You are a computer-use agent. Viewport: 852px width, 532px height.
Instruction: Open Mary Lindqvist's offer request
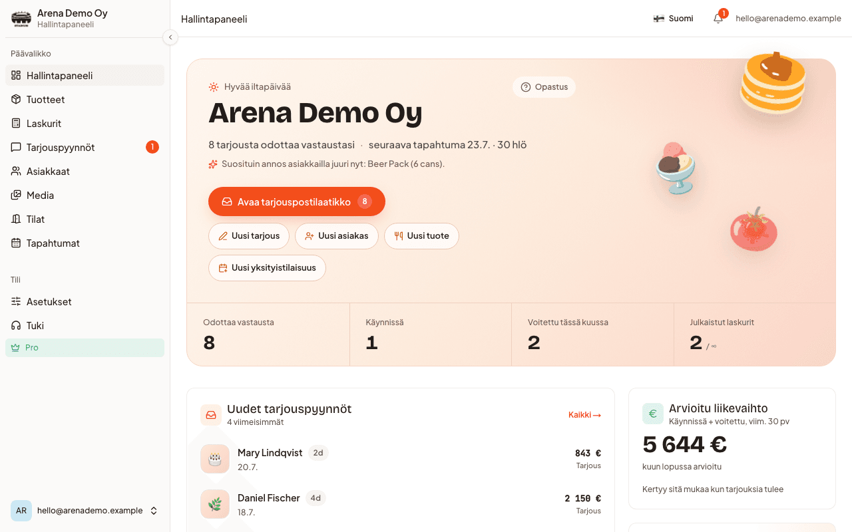(401, 459)
